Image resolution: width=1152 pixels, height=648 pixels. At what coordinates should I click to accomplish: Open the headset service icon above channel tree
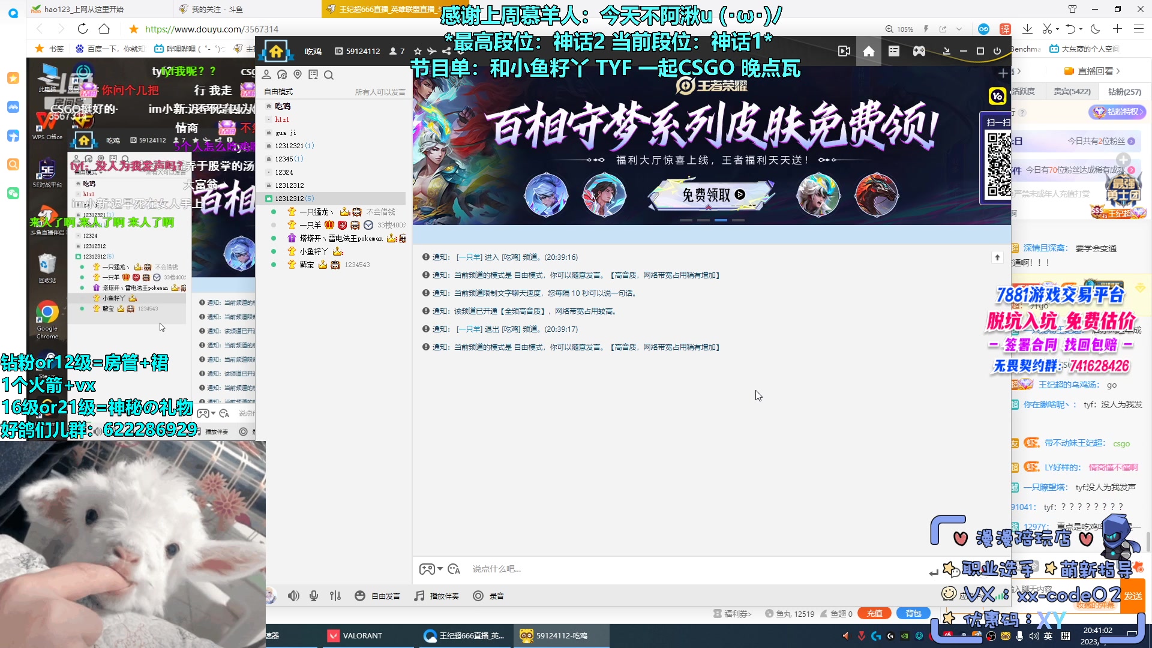(x=282, y=74)
